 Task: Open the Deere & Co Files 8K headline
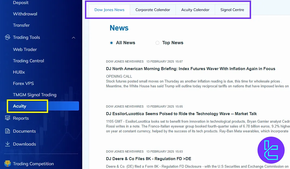149,159
